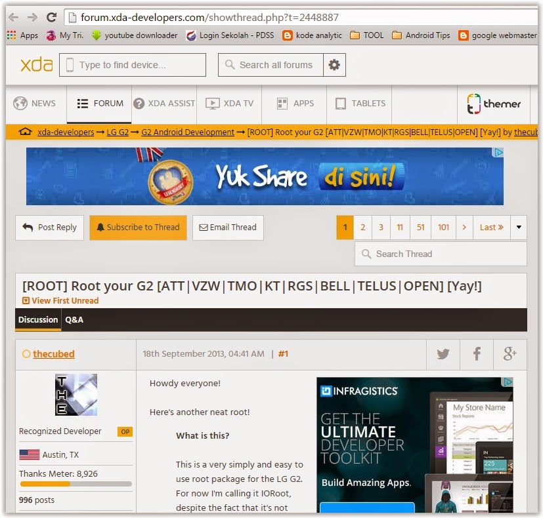Go to thread page 51

pos(420,228)
